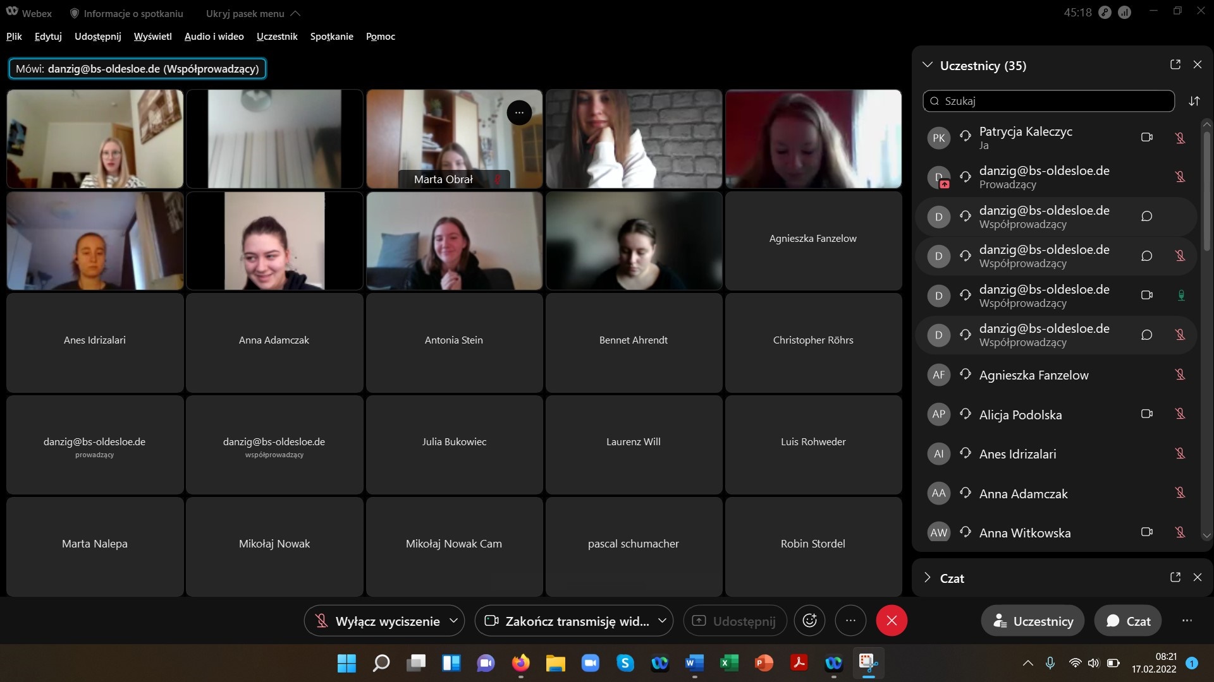Image resolution: width=1214 pixels, height=682 pixels.
Task: Close the Czat panel
Action: click(x=1198, y=577)
